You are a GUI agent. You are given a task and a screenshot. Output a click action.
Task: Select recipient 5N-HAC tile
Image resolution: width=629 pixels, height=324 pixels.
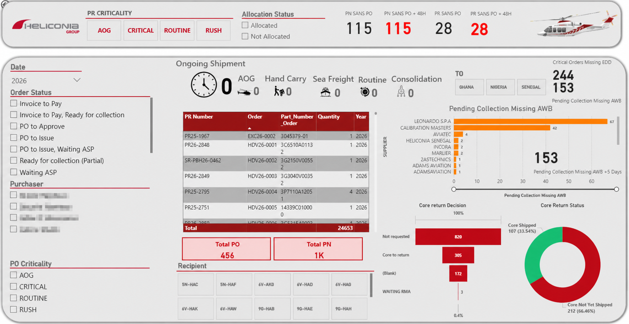coord(196,284)
